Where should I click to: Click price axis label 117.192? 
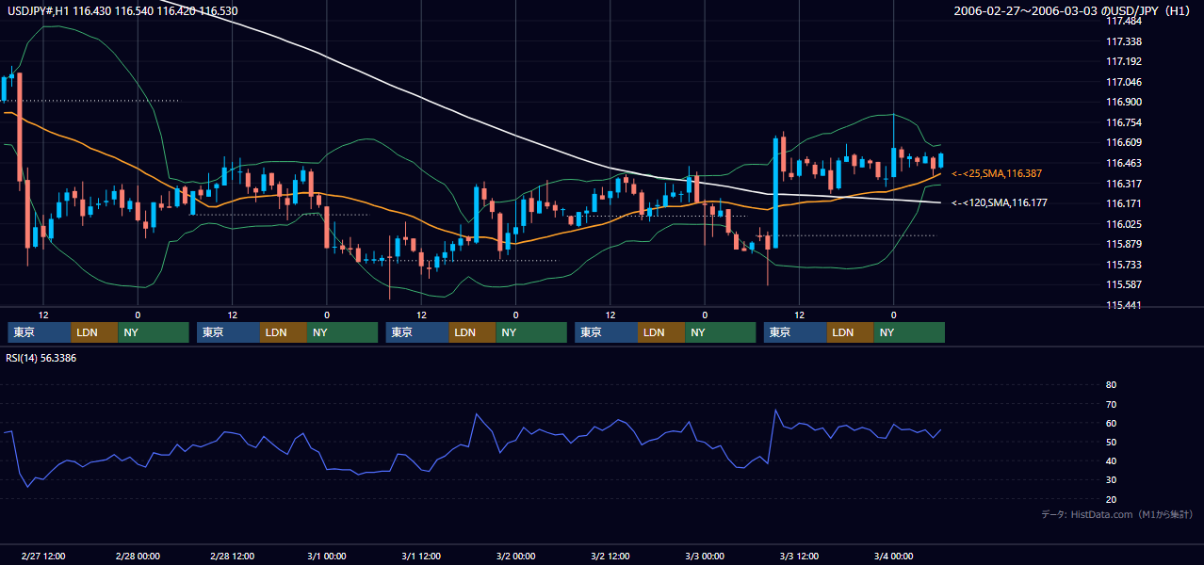pyautogui.click(x=1124, y=61)
